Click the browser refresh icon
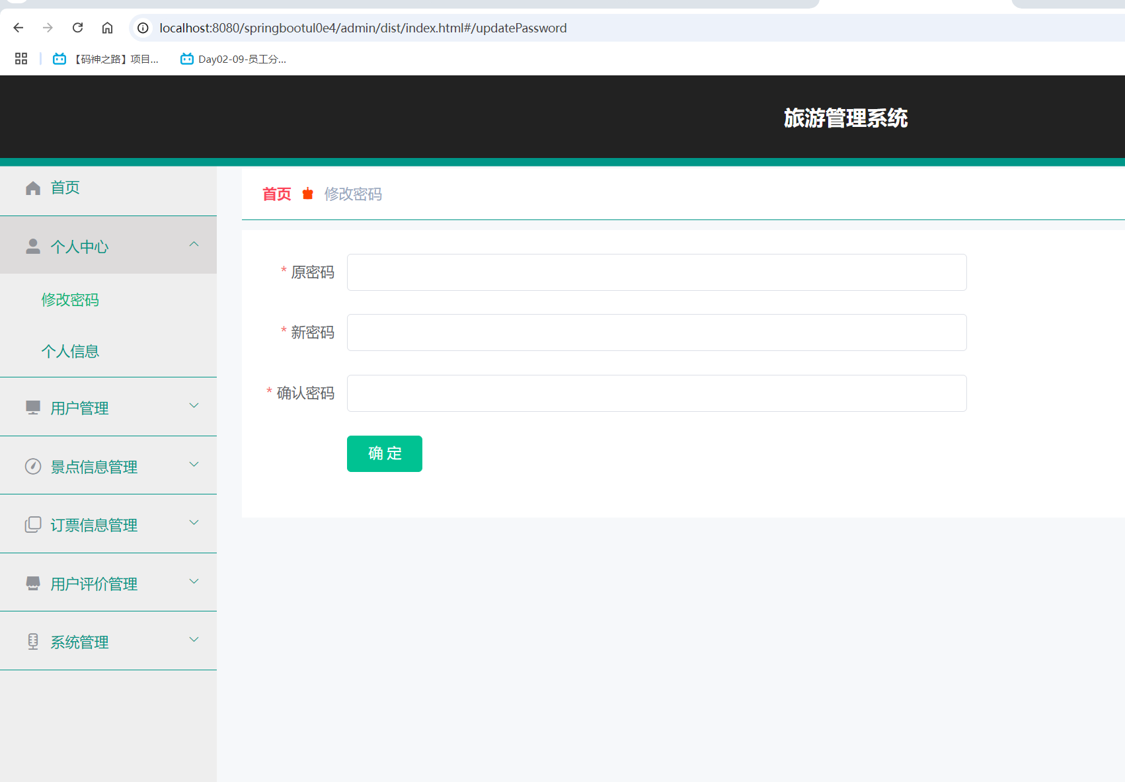1125x782 pixels. pos(77,28)
